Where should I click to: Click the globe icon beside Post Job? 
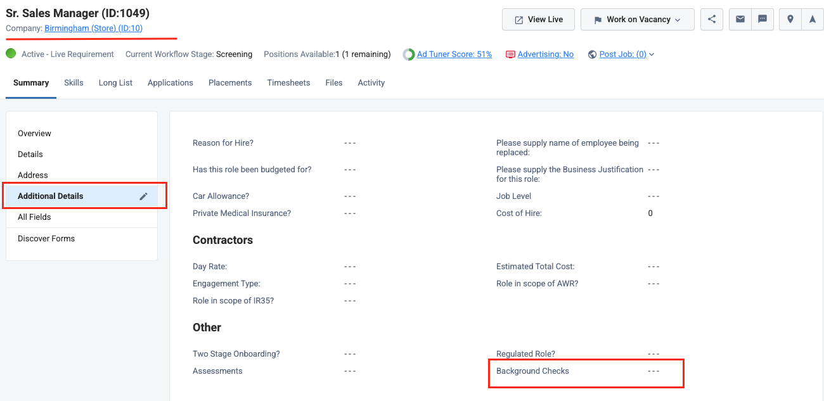pos(591,54)
